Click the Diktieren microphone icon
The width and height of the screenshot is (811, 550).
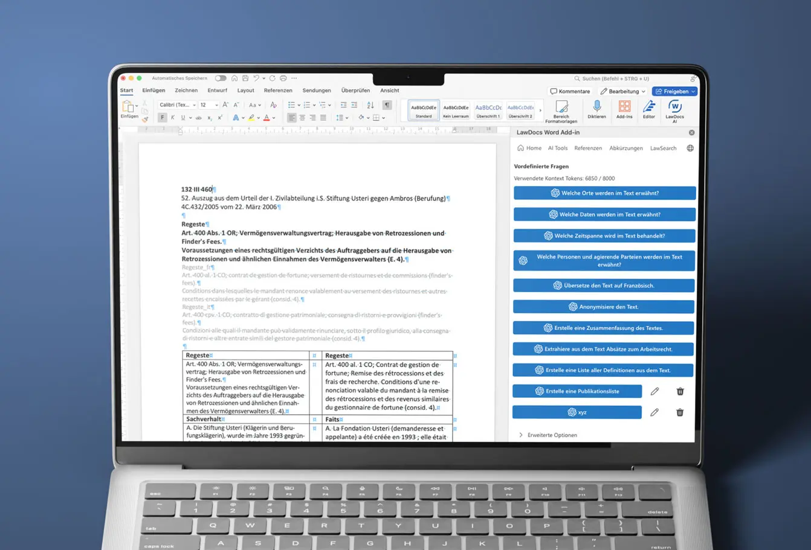coord(596,107)
